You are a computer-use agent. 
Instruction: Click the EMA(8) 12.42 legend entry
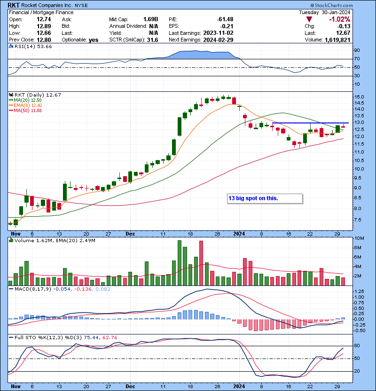tap(28, 106)
